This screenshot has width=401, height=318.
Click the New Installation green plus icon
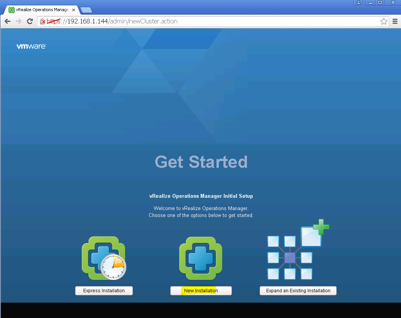coord(201,258)
